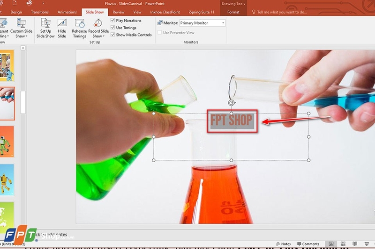Open the View tab
Image resolution: width=375 pixels, height=249 pixels.
pyautogui.click(x=137, y=12)
